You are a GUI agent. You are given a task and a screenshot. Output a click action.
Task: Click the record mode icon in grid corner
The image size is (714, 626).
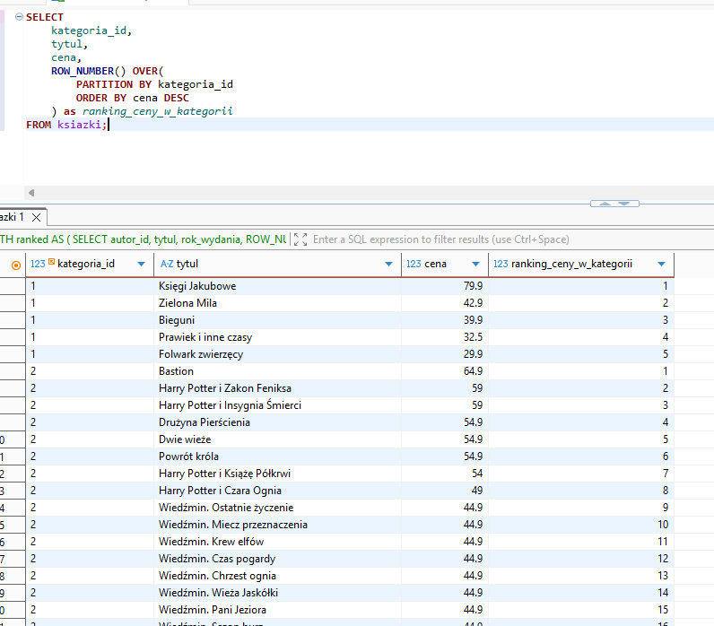15,265
